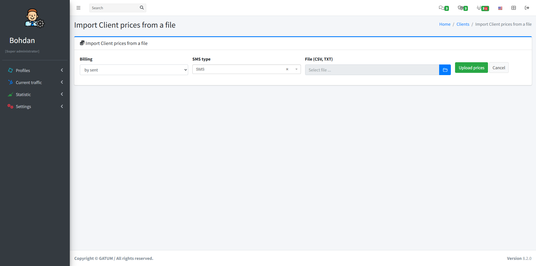
Task: Open the Billing dropdown set to 'by sent'
Action: [x=134, y=70]
